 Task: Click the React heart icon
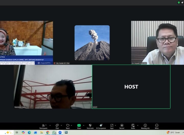click(x=68, y=126)
